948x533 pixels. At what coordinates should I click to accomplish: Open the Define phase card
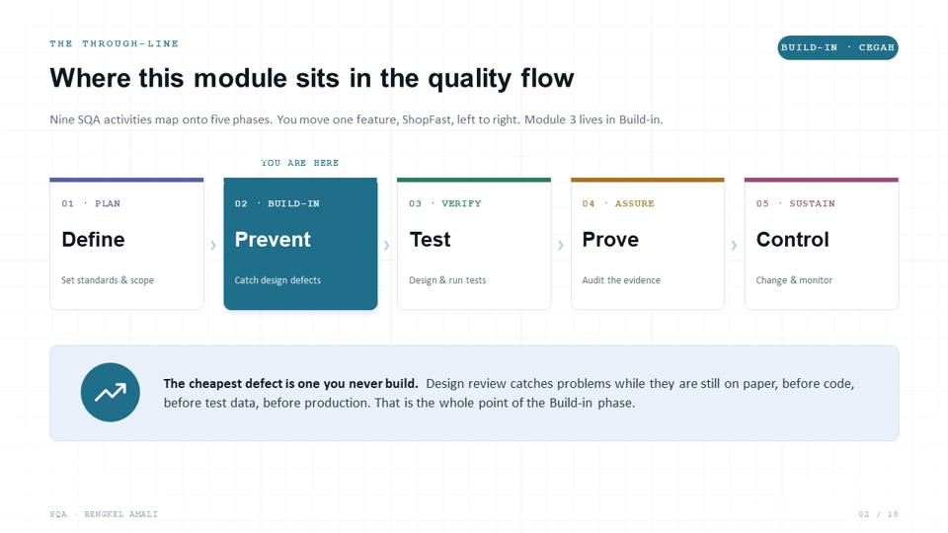(127, 244)
